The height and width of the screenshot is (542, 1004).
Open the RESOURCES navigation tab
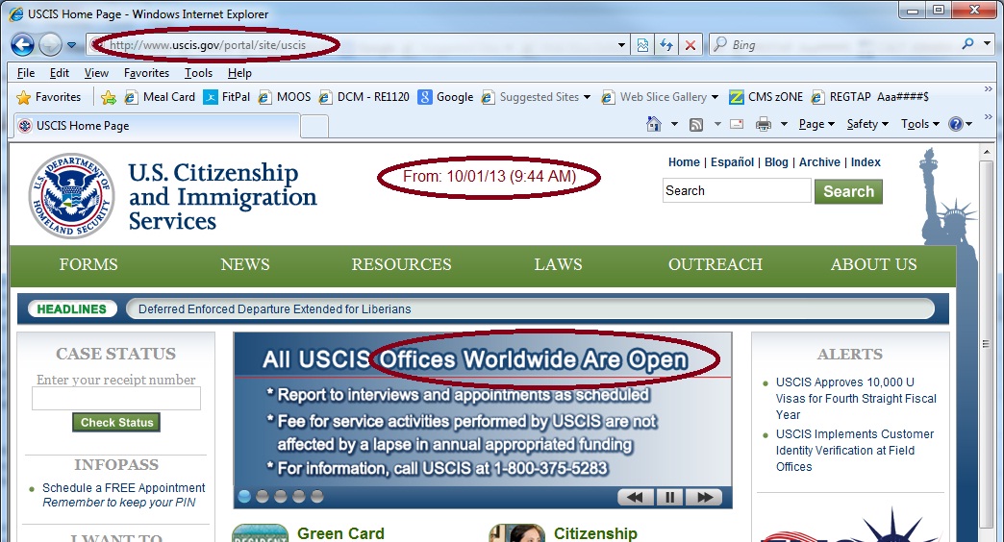(401, 264)
